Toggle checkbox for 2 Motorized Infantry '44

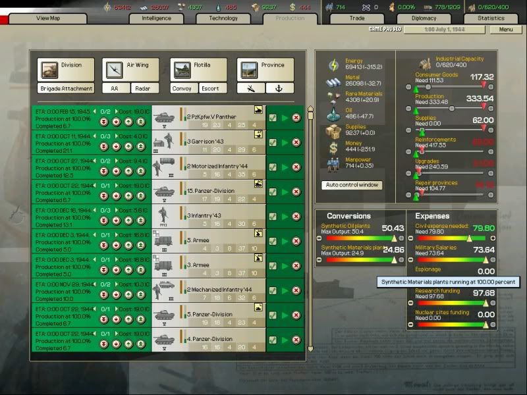(x=273, y=167)
